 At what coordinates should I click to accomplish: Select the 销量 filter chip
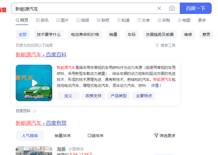click(113, 34)
